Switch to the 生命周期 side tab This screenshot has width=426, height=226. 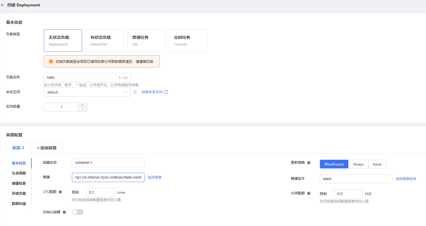point(19,173)
